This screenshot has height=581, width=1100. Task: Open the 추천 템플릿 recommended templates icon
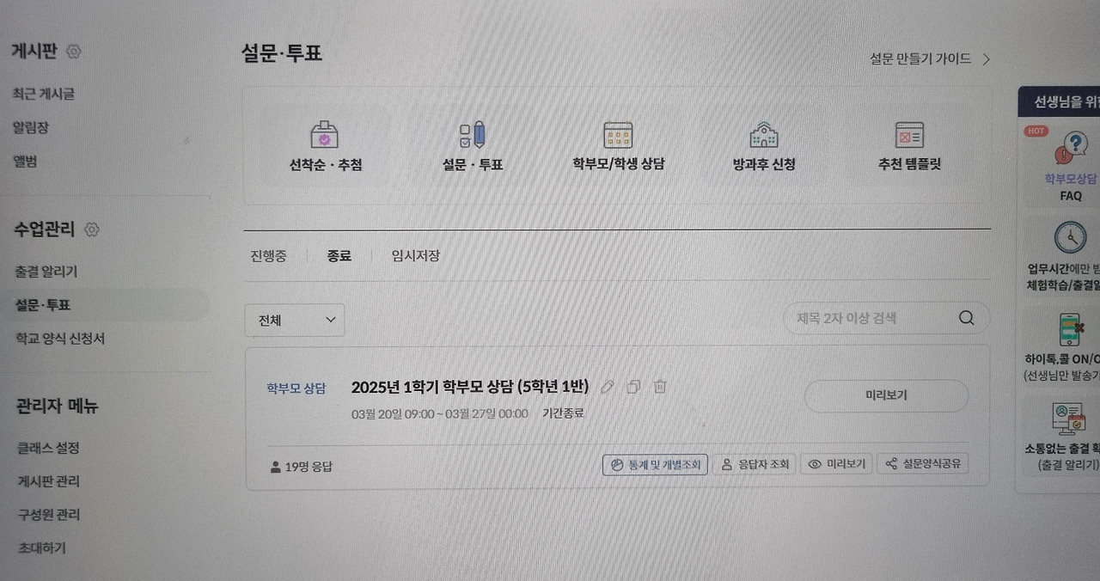tap(909, 144)
